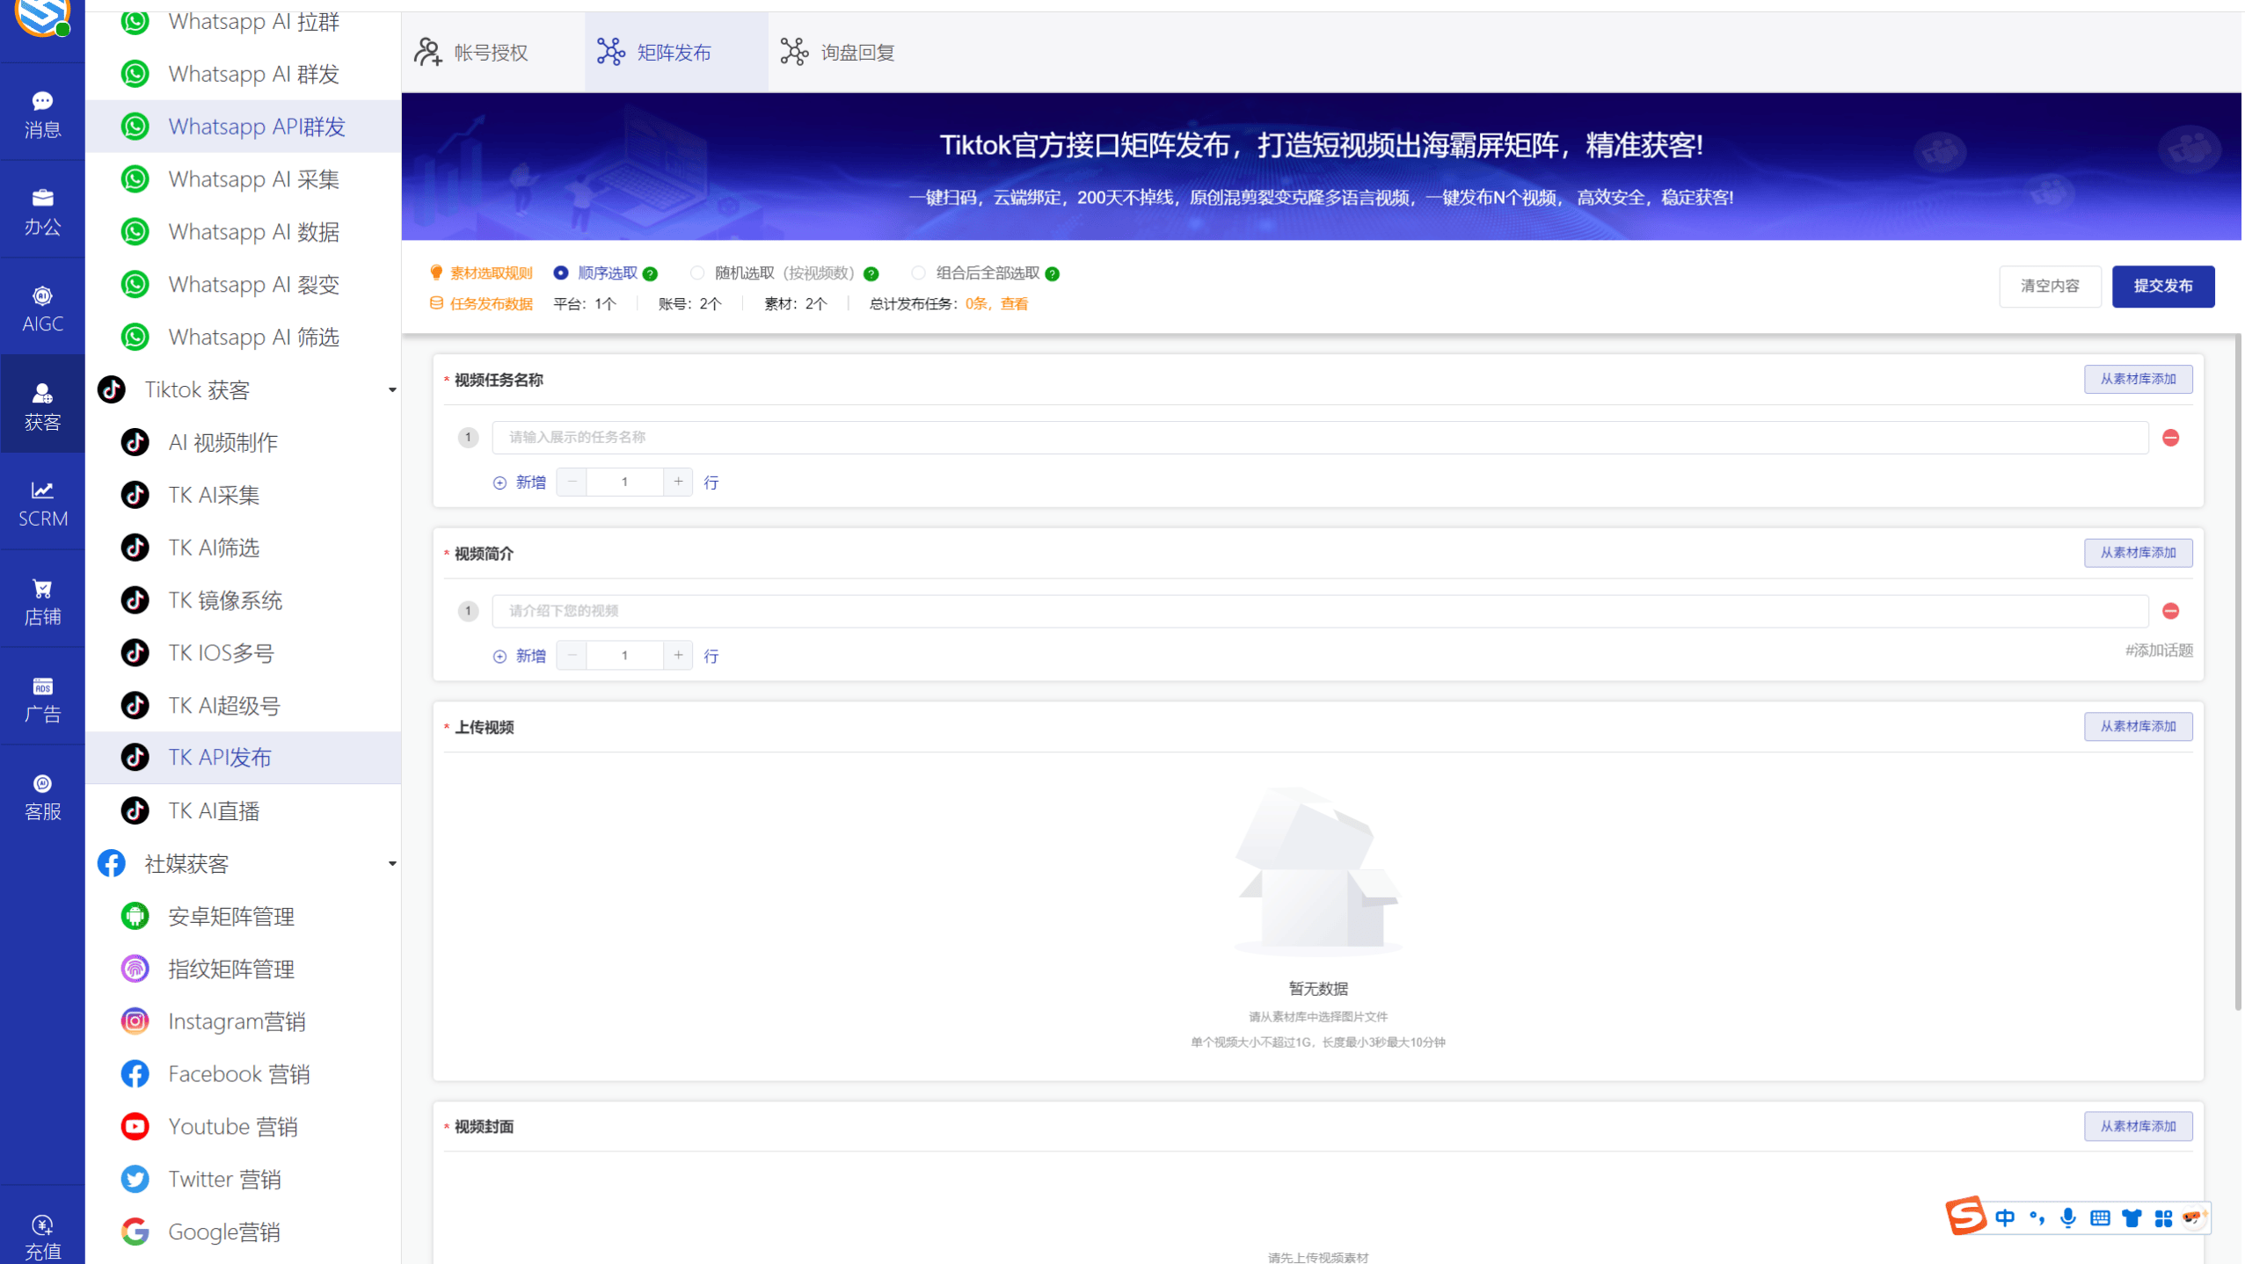Open the 消息 panel in the sidebar
Viewport: 2245px width, 1264px height.
pos(41,112)
